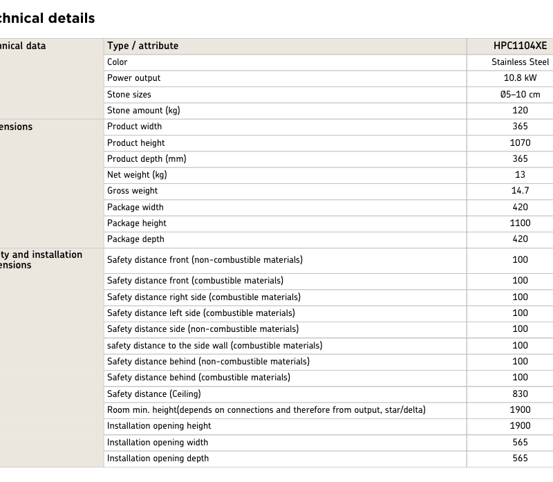Select the 'Product height' row label
The width and height of the screenshot is (553, 482).
135,143
